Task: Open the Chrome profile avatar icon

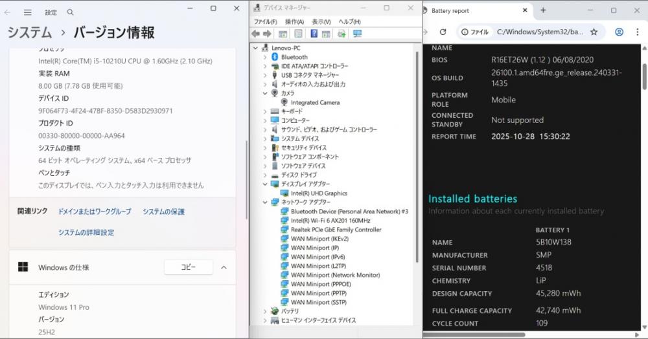Action: [x=619, y=32]
